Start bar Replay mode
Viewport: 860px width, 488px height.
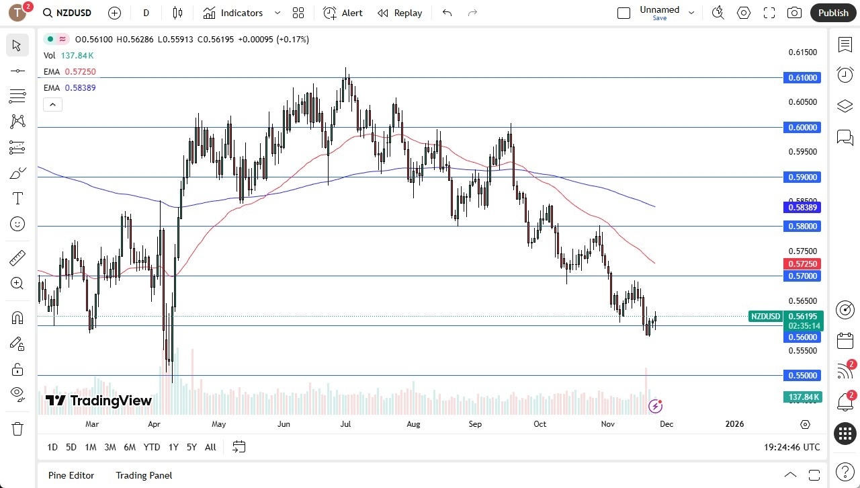click(x=399, y=13)
